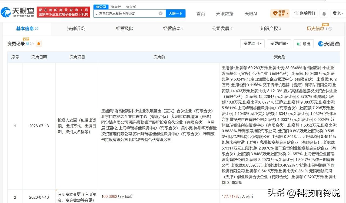
Task: Open the 基本信息 tab
Action: pos(27,28)
